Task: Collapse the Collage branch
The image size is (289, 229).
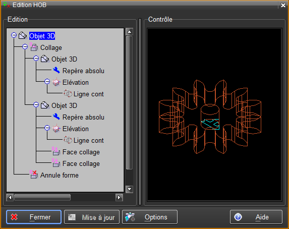Action: click(25, 47)
